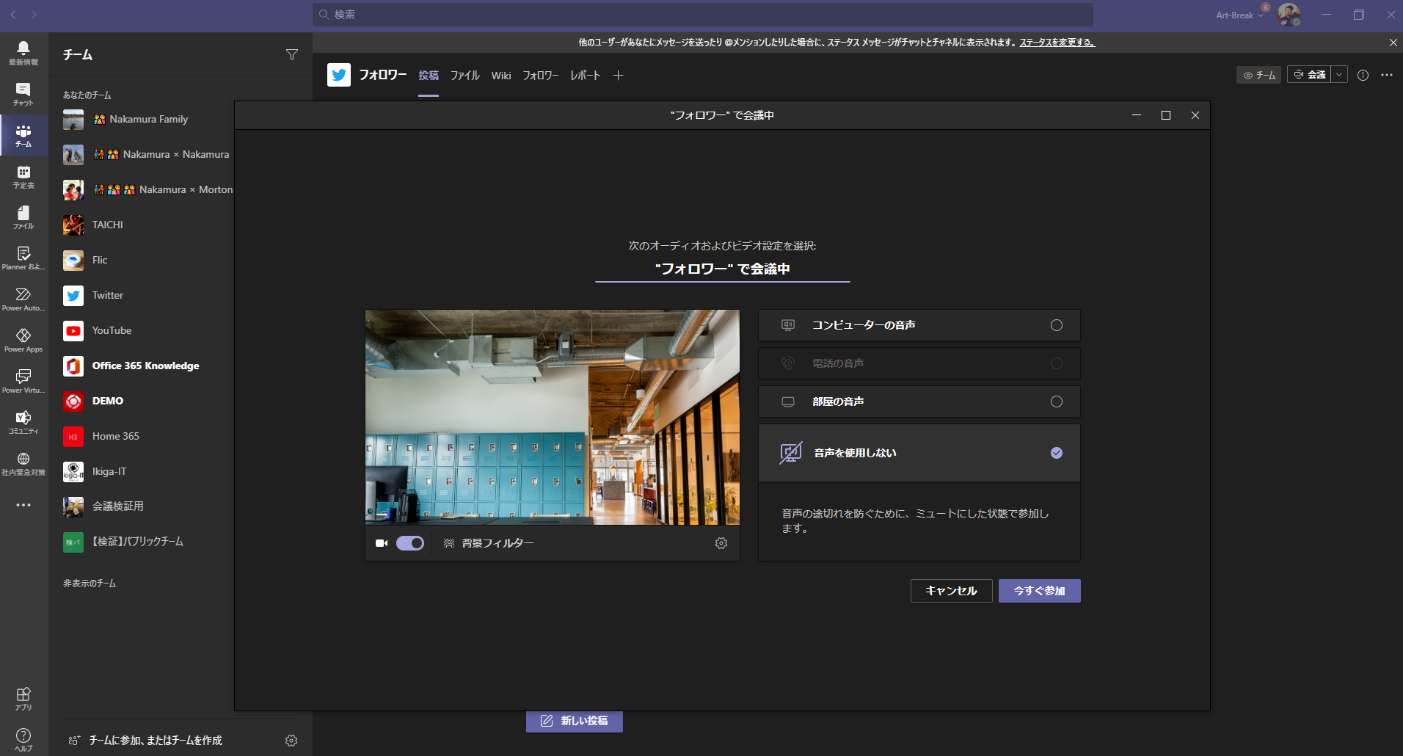Open Power Apps from the left rail

(23, 340)
